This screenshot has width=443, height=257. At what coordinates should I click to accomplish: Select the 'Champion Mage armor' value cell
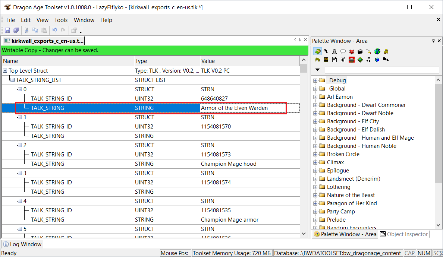[x=250, y=220]
